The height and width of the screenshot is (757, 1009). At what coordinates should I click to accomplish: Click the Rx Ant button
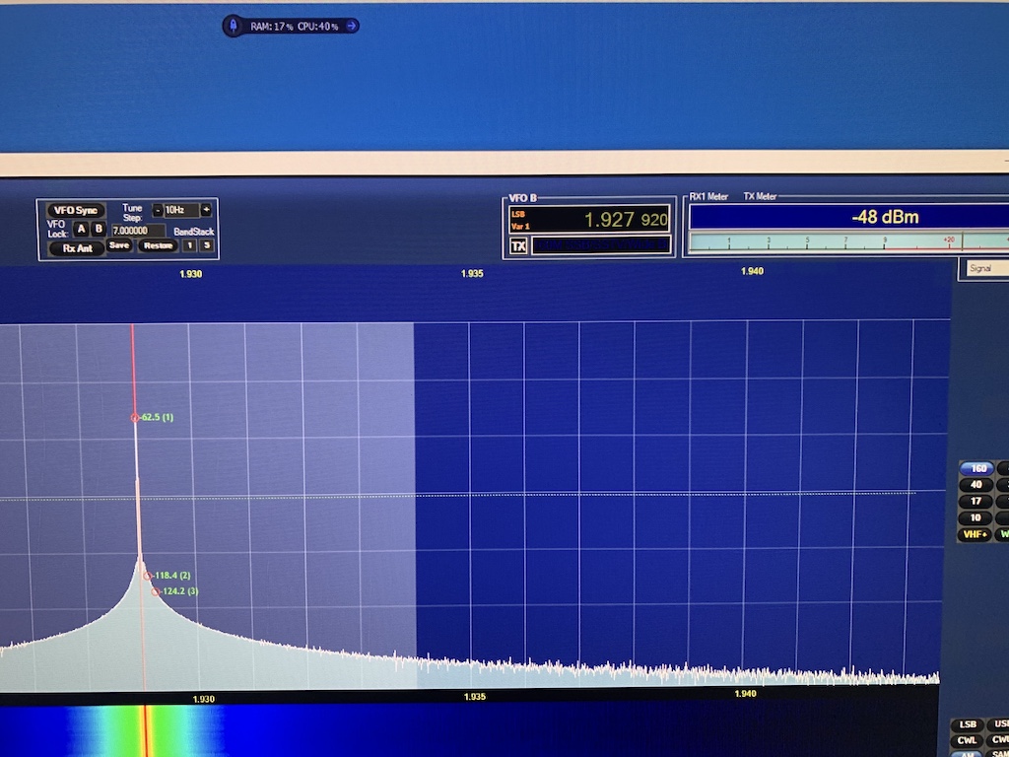tap(77, 247)
